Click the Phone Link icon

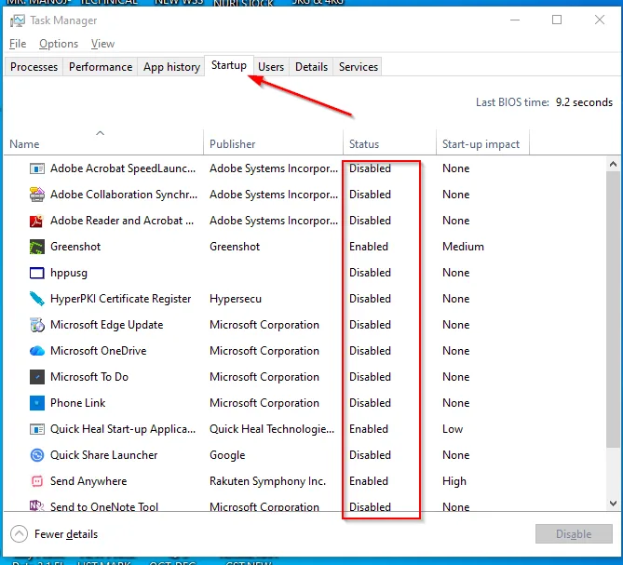37,403
